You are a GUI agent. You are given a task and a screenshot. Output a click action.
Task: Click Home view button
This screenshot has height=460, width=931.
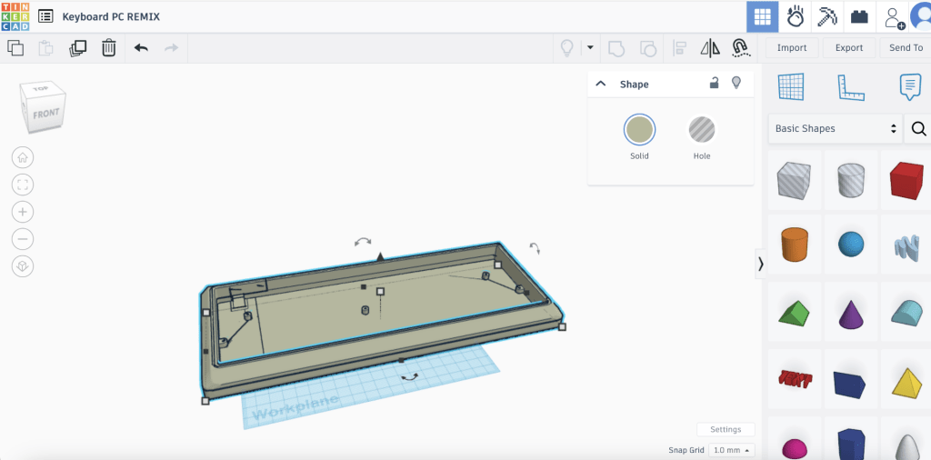click(x=23, y=157)
